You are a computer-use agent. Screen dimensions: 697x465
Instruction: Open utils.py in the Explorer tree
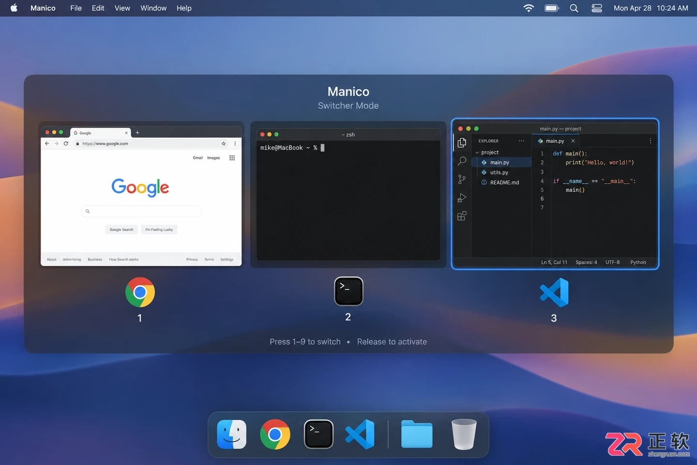pos(499,172)
